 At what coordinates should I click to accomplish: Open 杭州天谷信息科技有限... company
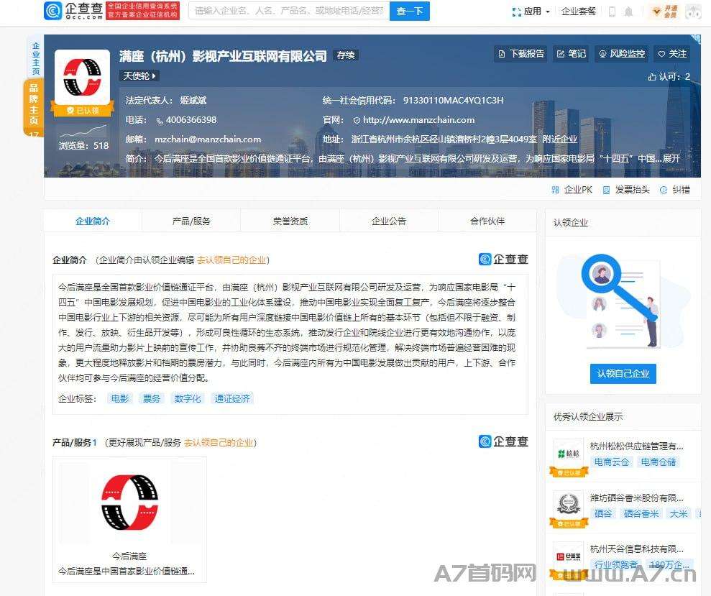[636, 549]
